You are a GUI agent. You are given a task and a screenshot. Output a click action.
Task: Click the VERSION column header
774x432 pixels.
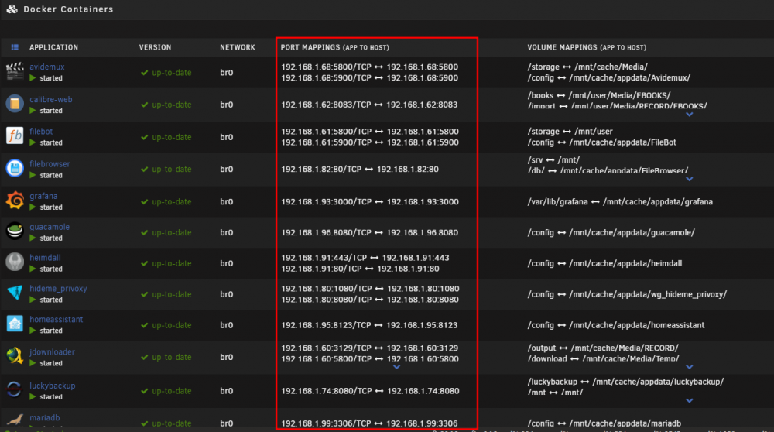(x=155, y=47)
